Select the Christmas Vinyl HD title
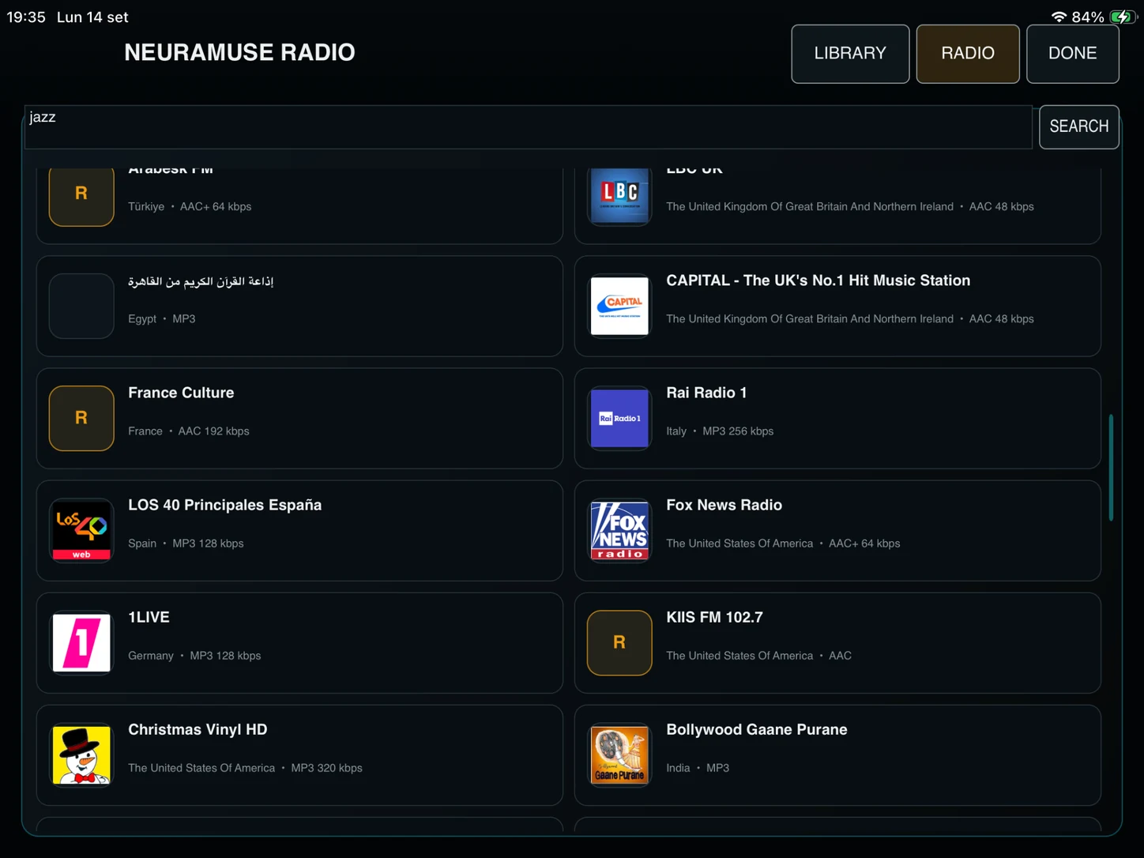 click(198, 729)
